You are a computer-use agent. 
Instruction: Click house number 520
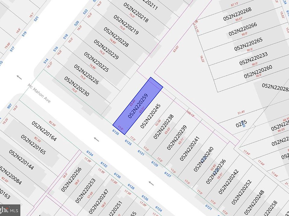click(x=76, y=23)
